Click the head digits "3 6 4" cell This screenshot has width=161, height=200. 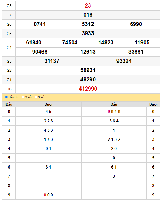[x=114, y=121]
